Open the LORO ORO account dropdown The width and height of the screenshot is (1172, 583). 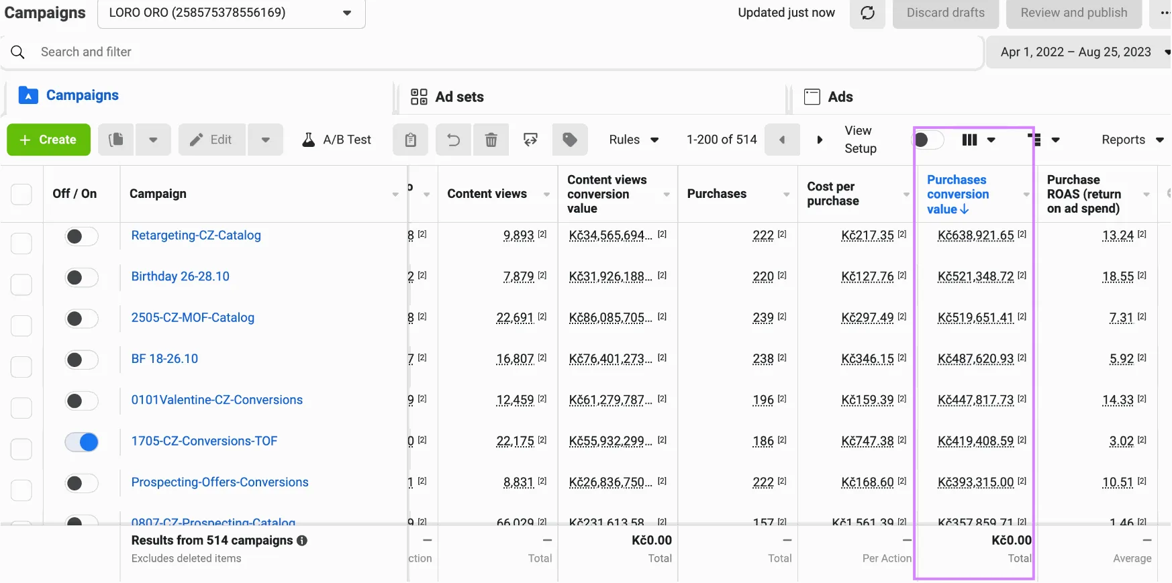pyautogui.click(x=232, y=13)
